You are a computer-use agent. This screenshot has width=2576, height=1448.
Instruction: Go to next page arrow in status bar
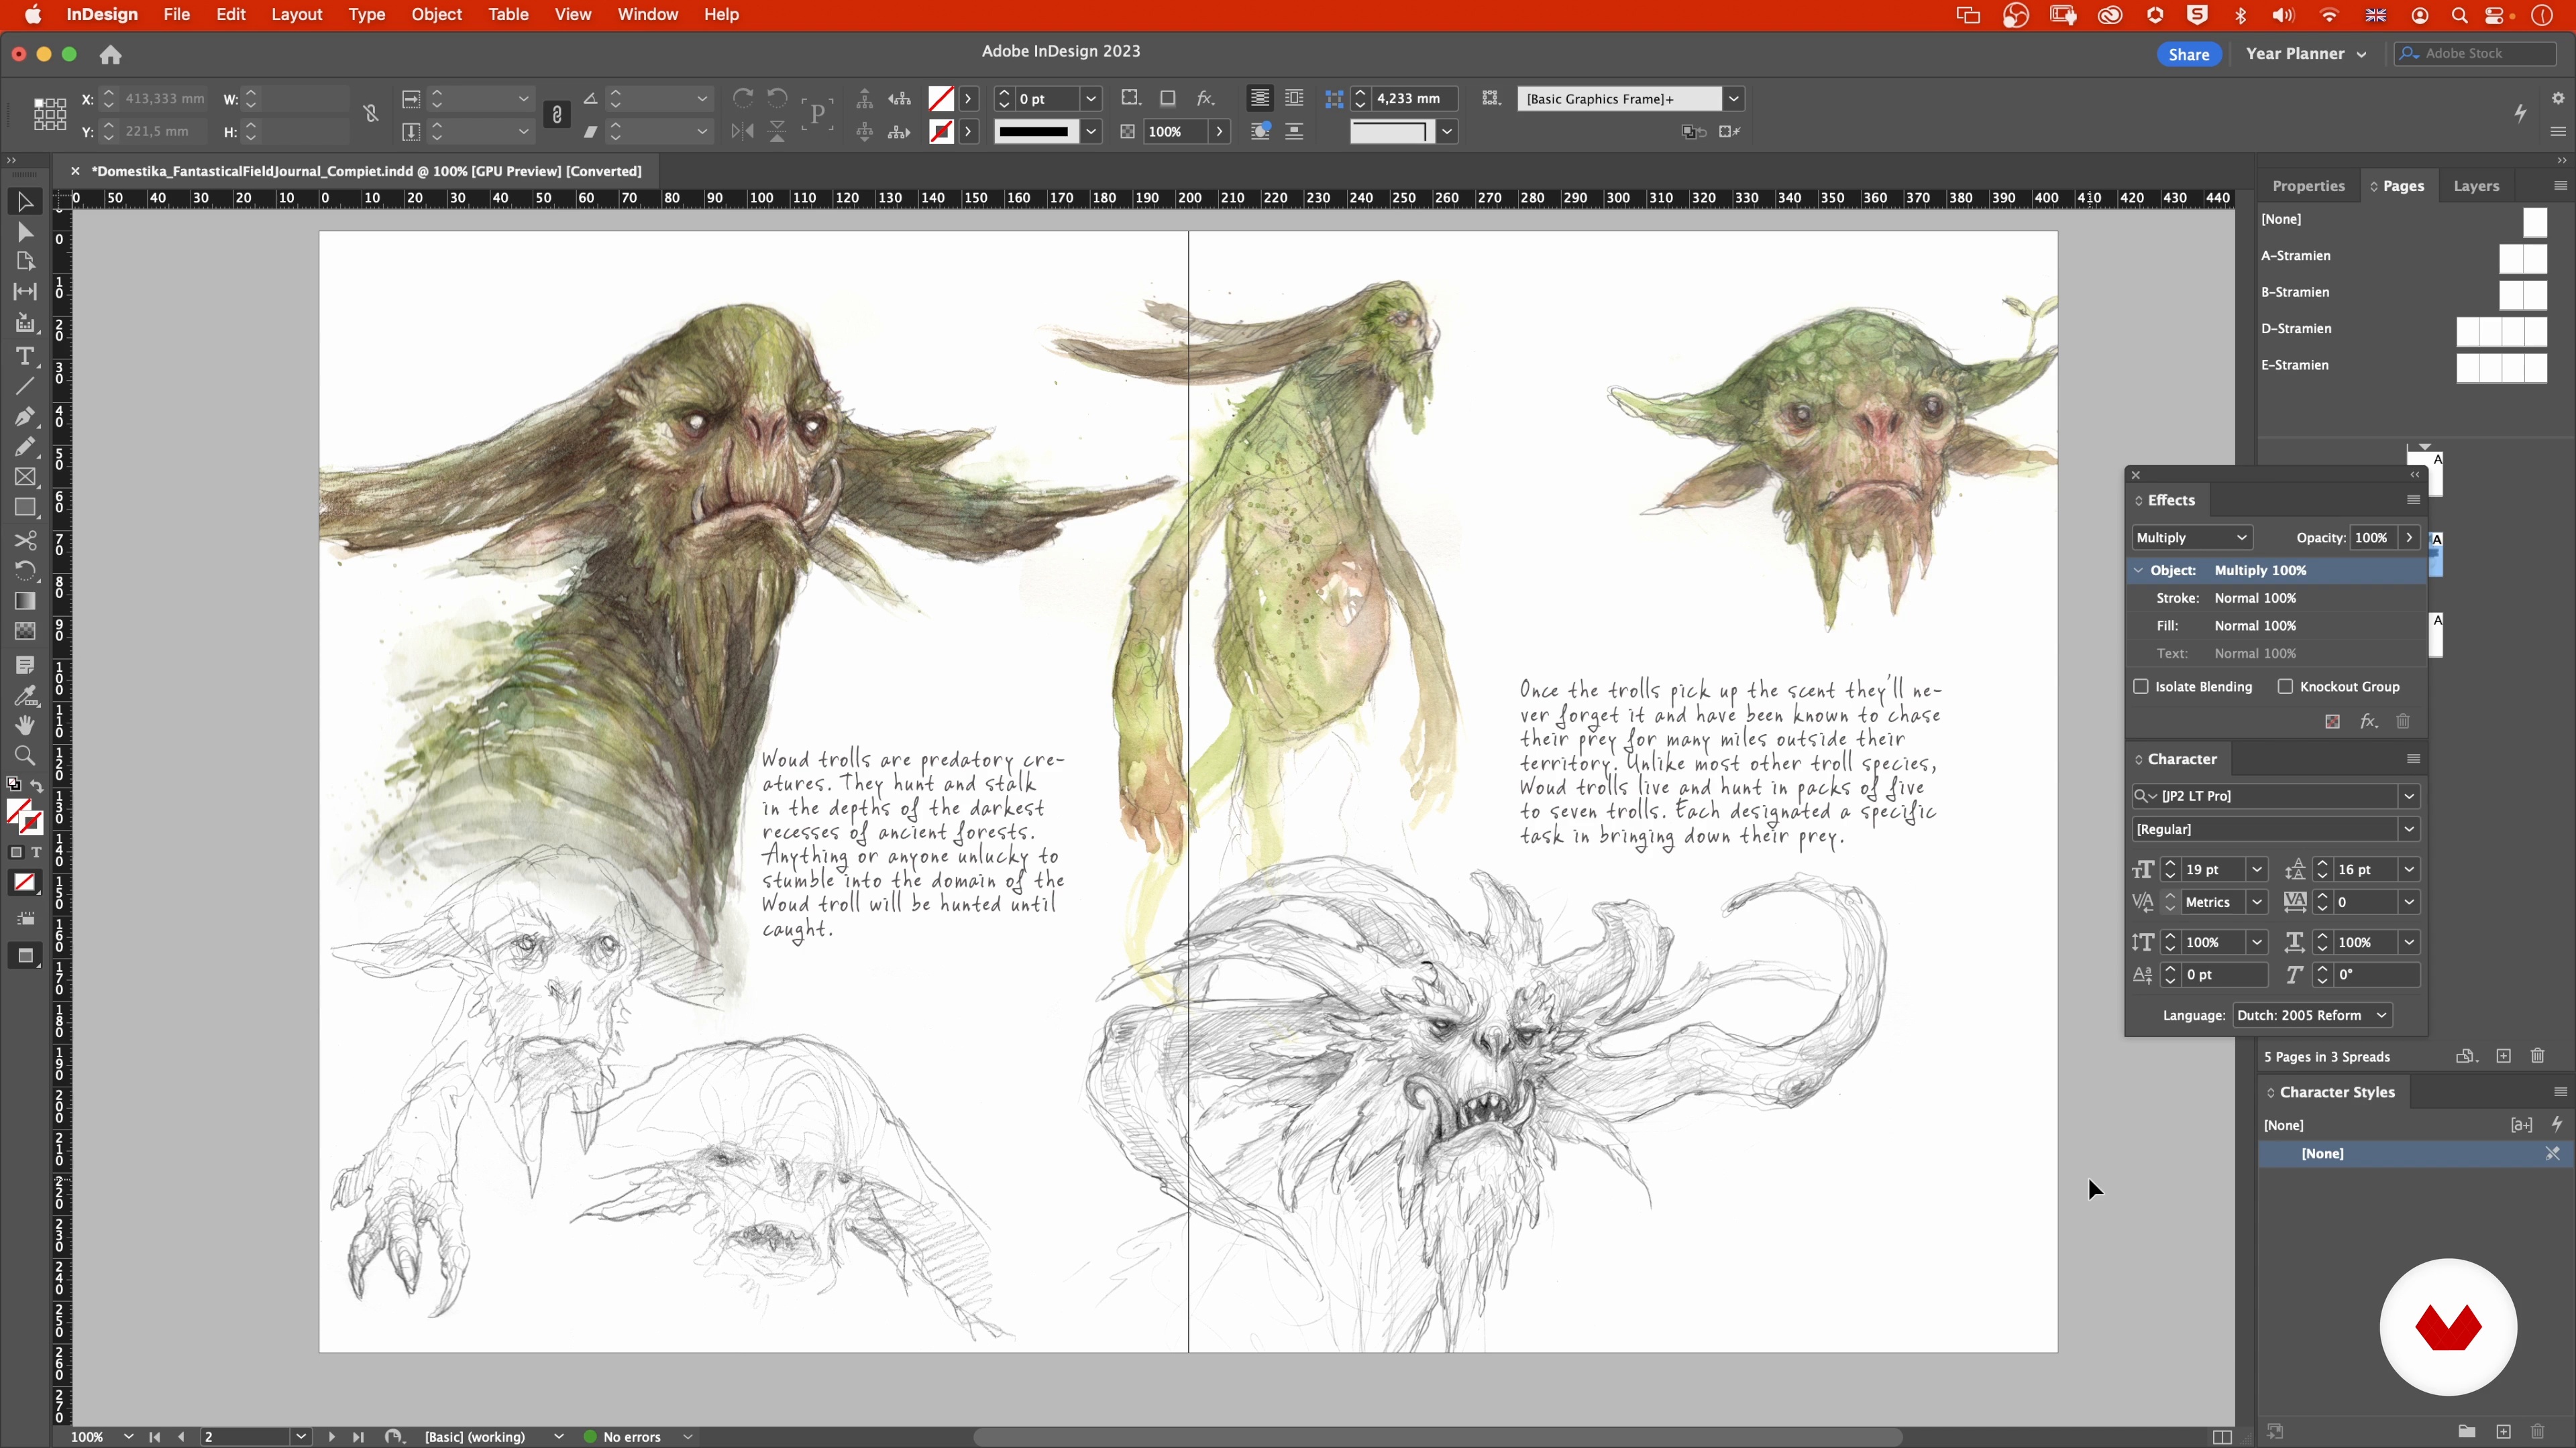pos(332,1437)
